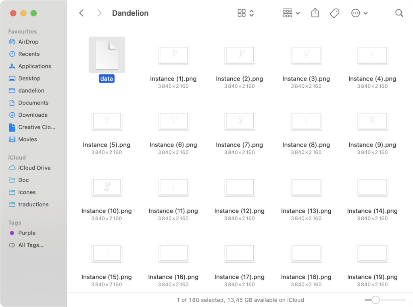Select Instance (1).png thumbnail

pos(173,55)
